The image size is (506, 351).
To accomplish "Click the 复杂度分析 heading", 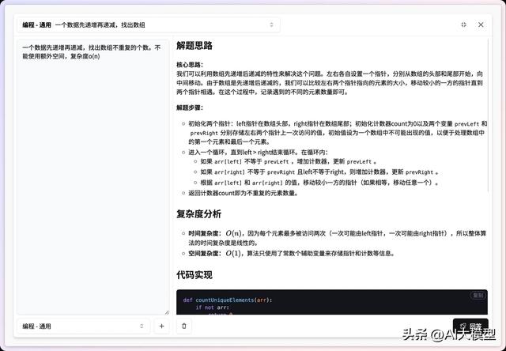I will [x=198, y=214].
